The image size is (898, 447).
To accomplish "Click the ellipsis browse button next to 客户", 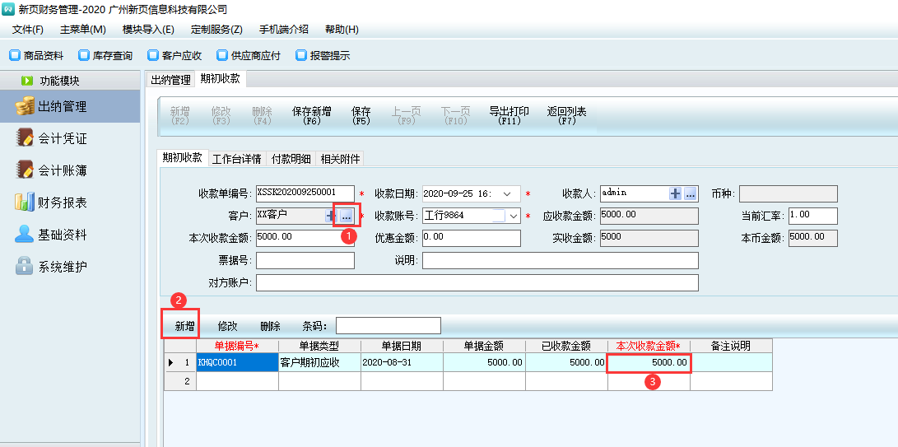I will pos(347,216).
